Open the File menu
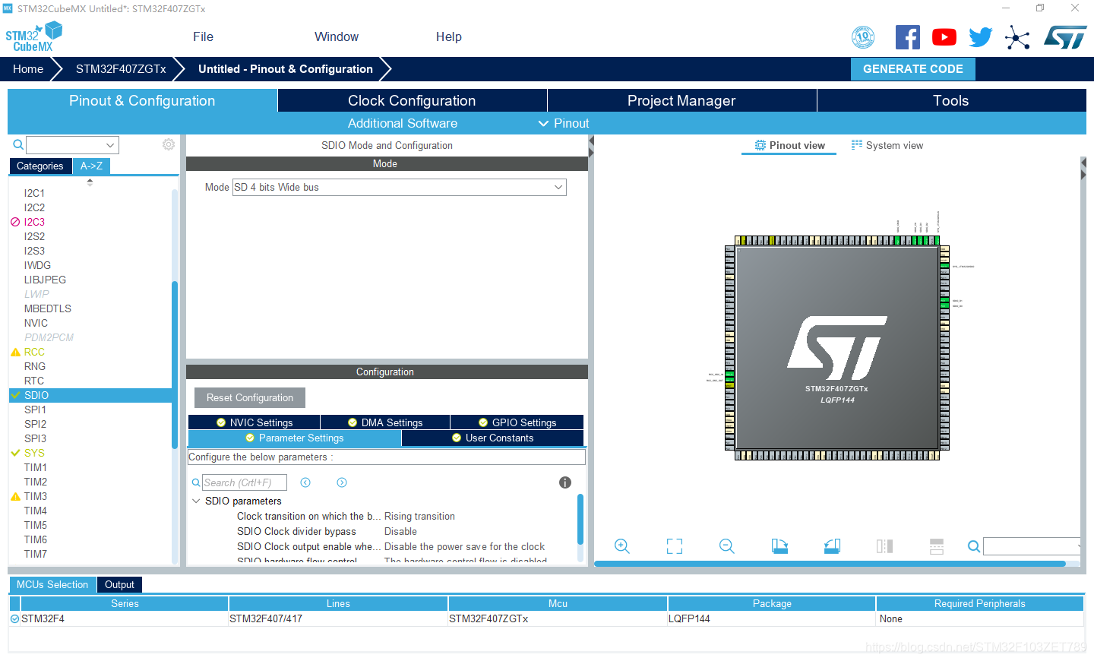 [x=203, y=36]
